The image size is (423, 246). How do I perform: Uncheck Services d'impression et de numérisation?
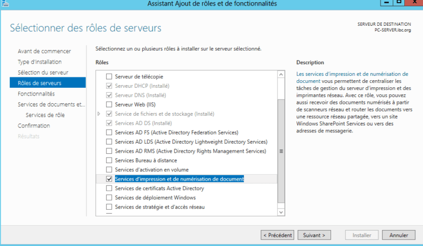tap(109, 179)
